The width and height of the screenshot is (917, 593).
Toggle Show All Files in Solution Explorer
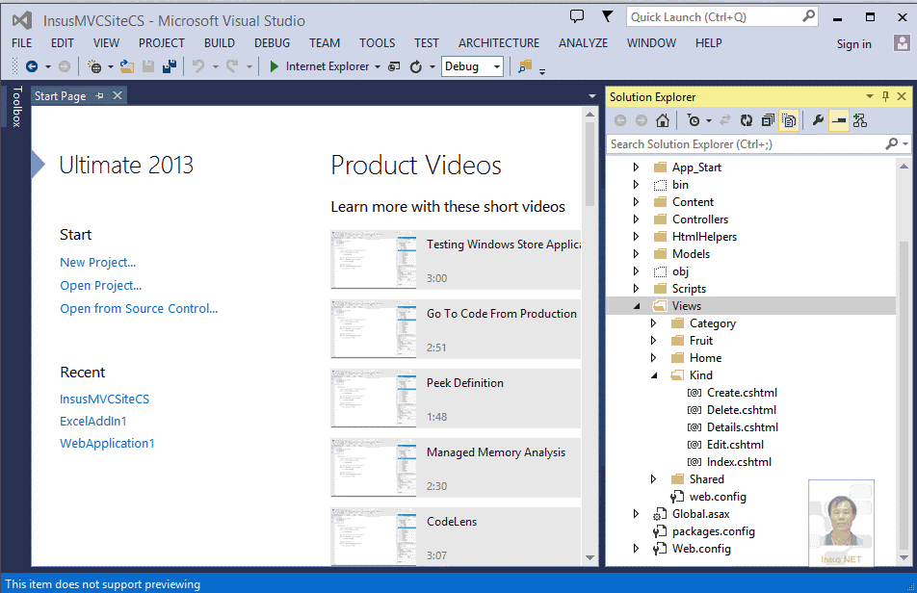coord(789,120)
